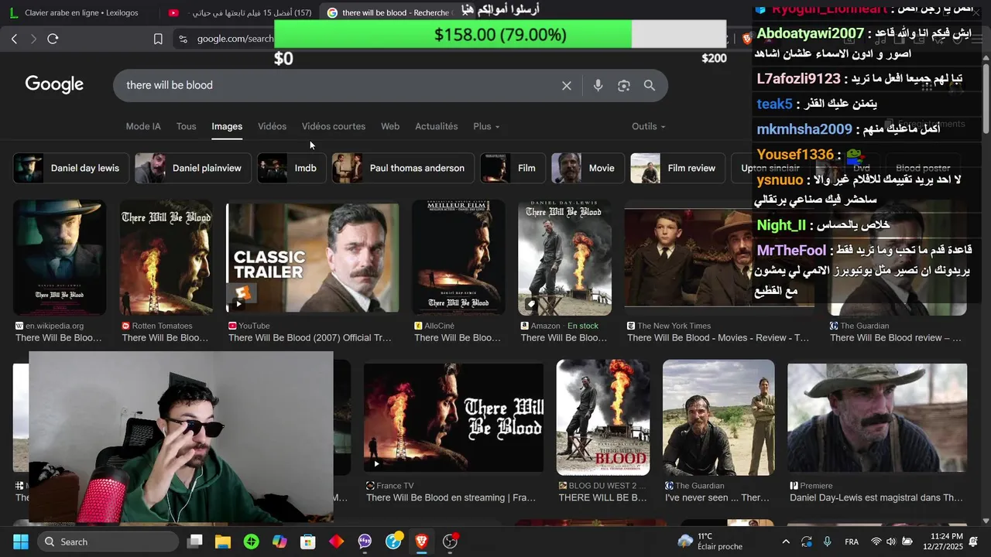Image resolution: width=991 pixels, height=557 pixels.
Task: Open volume speaker icon in tray
Action: (891, 542)
